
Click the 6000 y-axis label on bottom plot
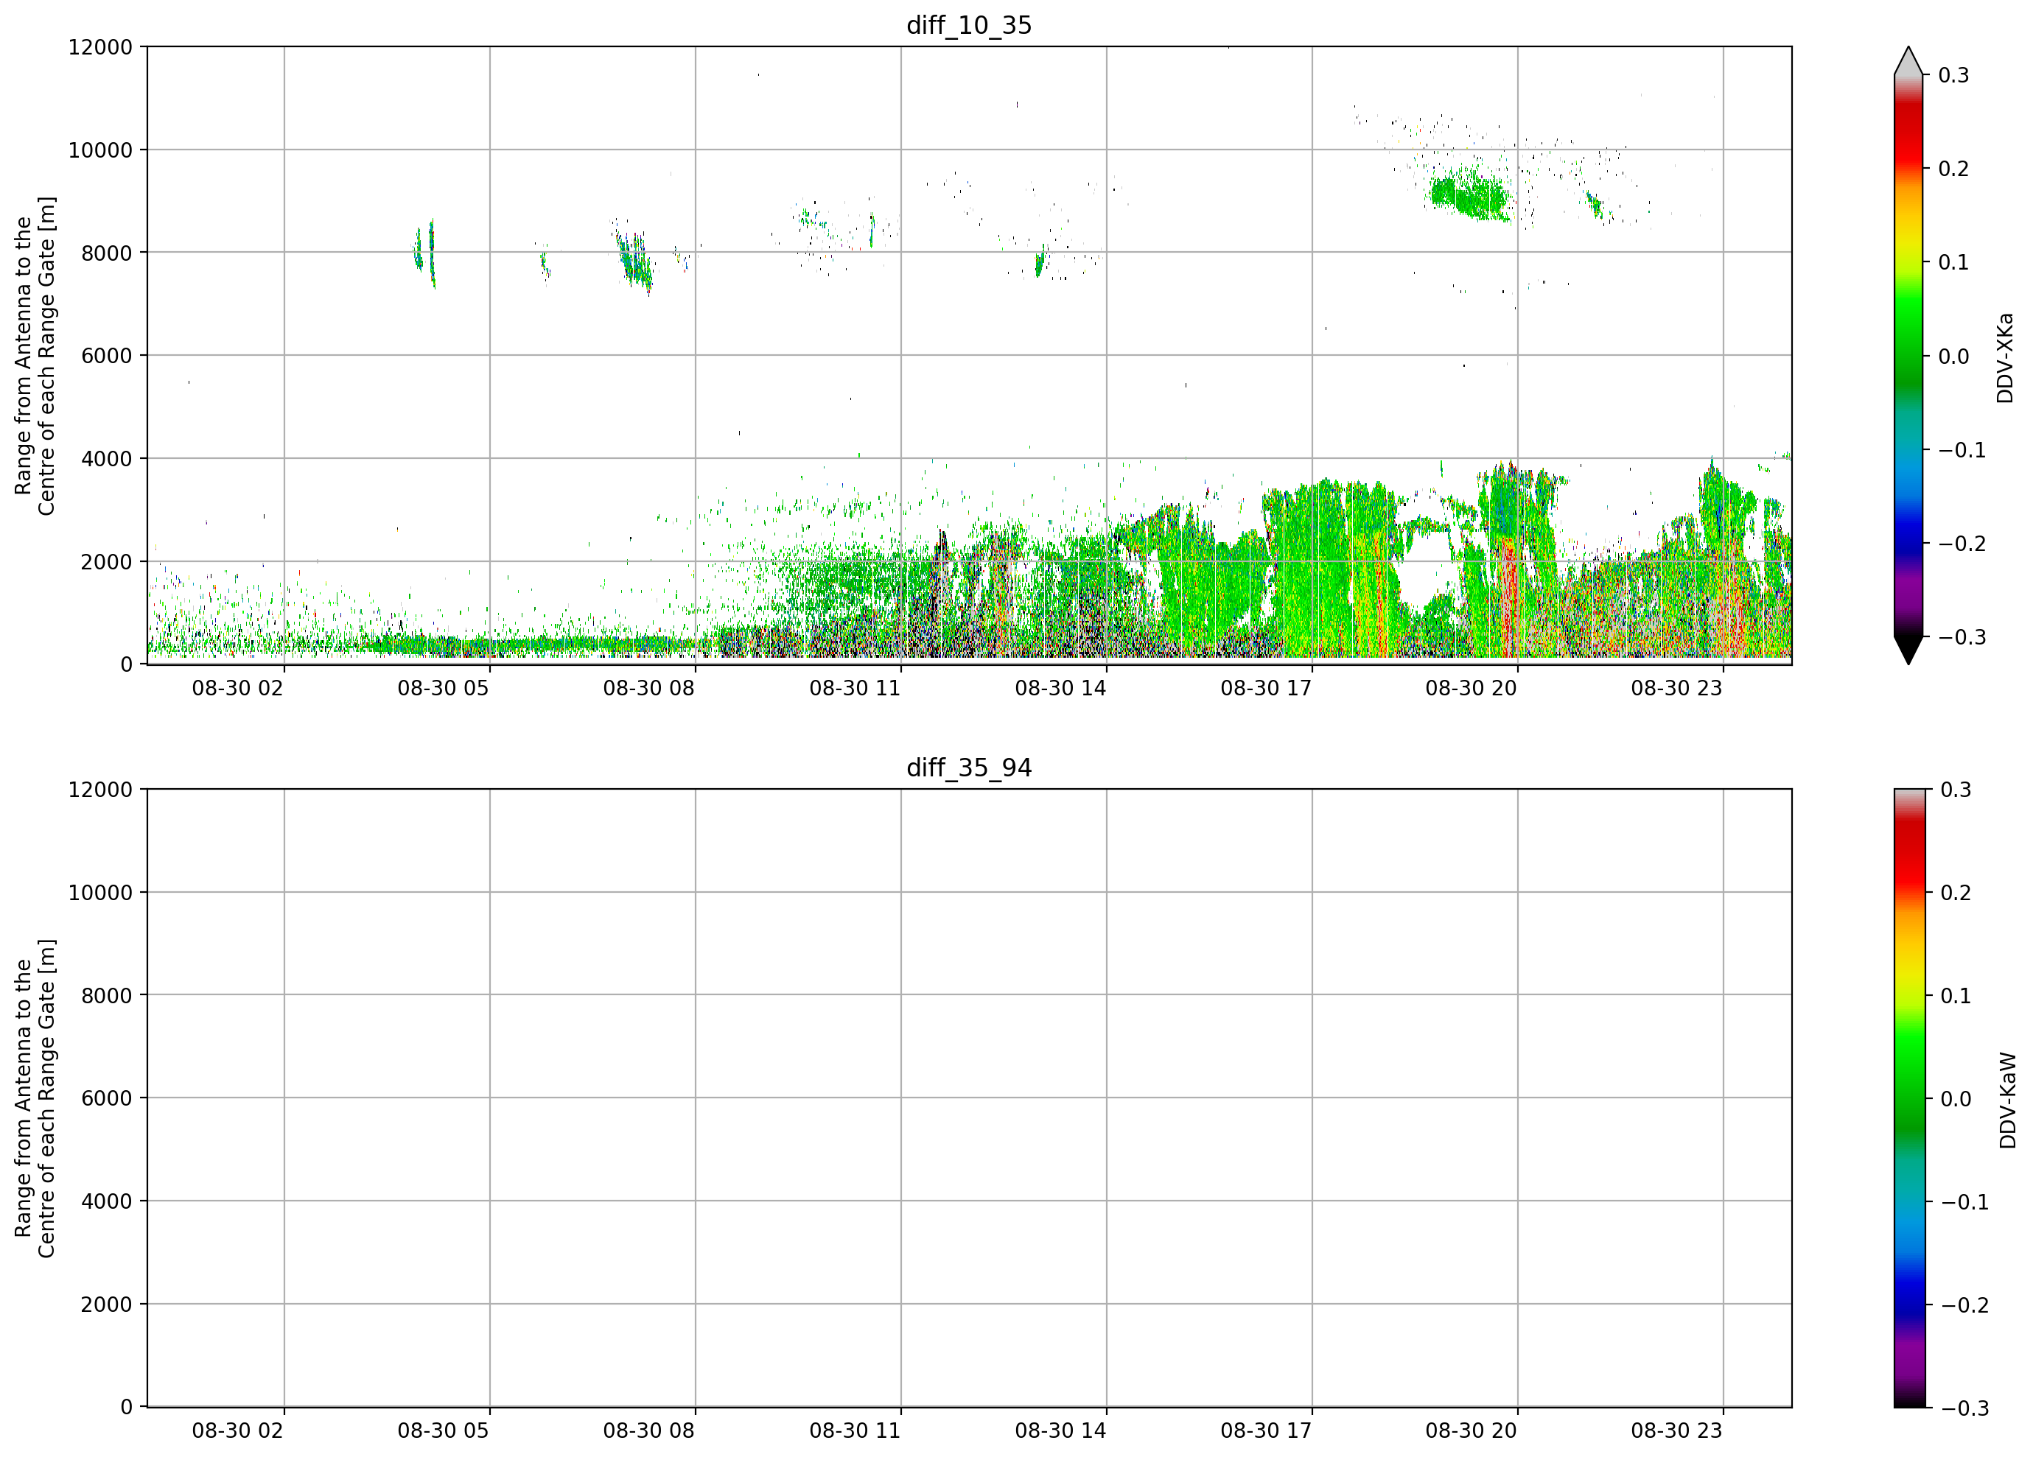tap(107, 1098)
